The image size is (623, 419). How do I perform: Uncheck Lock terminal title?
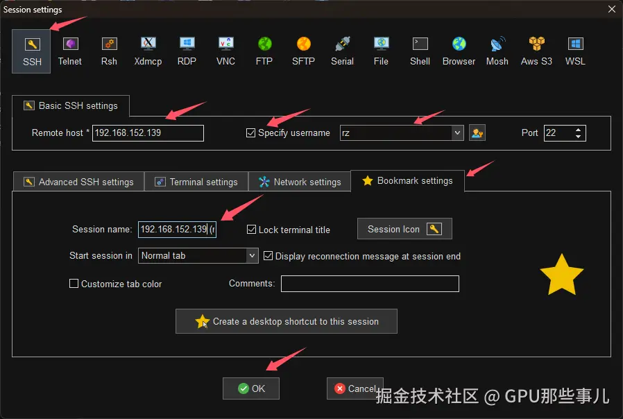pos(251,229)
